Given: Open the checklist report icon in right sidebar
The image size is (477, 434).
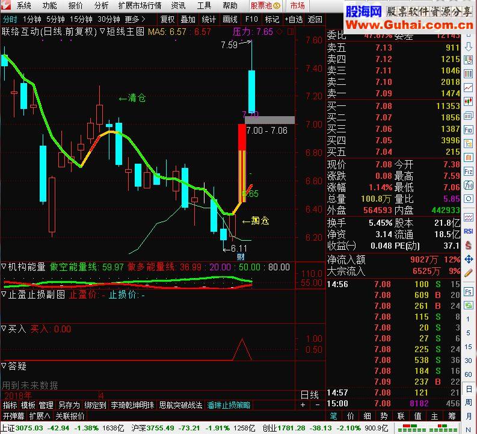Looking at the screenshot, I should click(x=469, y=60).
